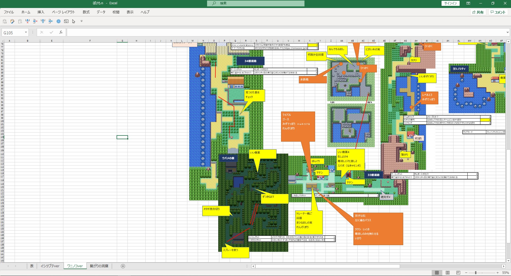Open the Name Box dropdown arrow
The image size is (511, 276).
click(26, 32)
